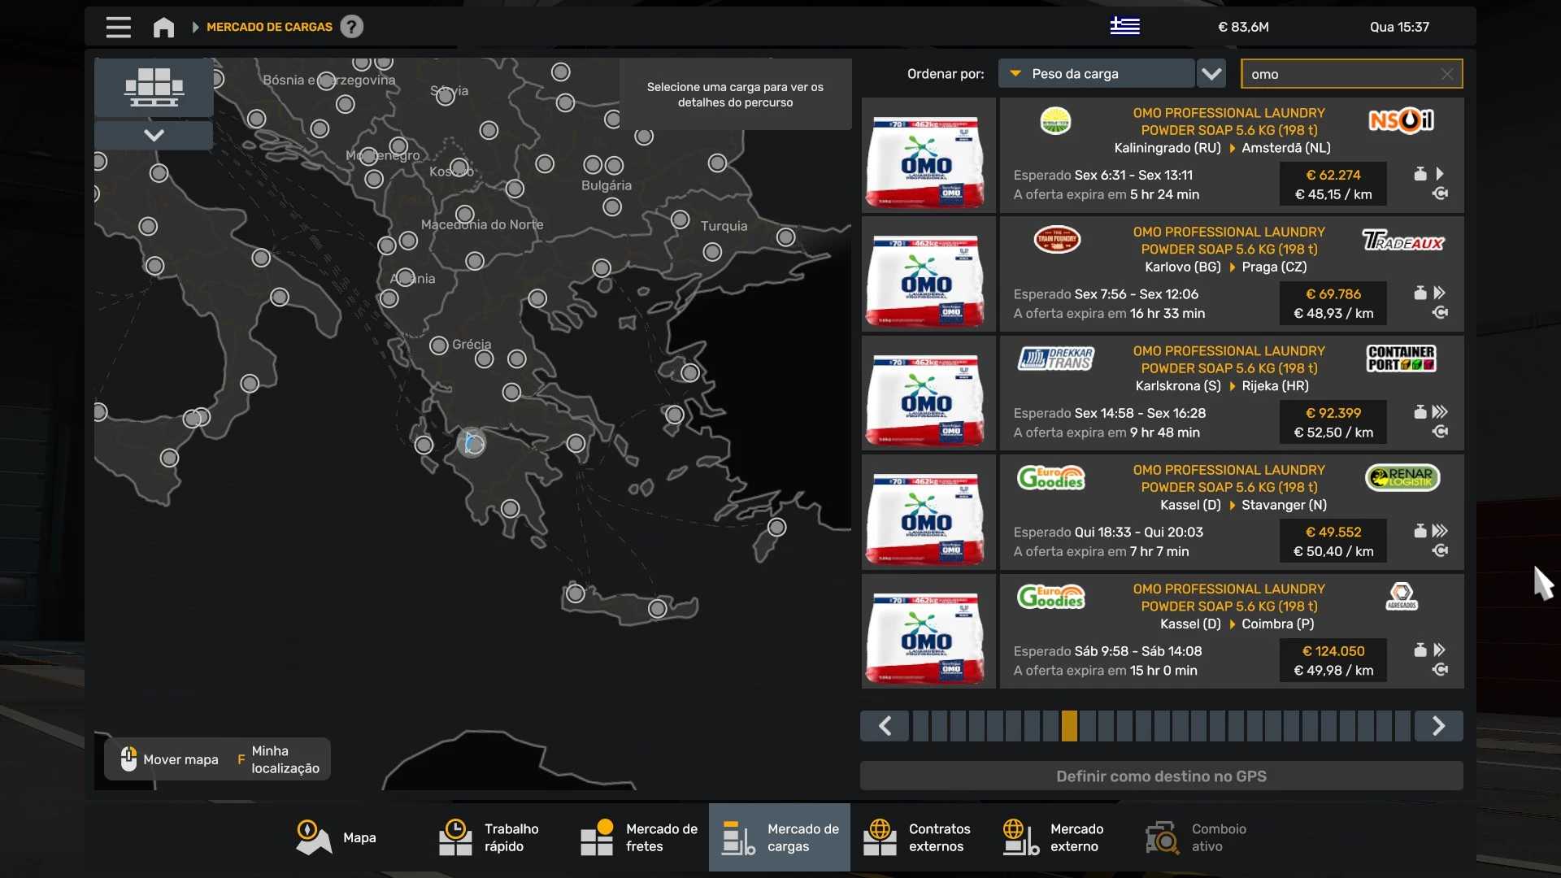Click the 'Ordenar por:' label
Screen dimensions: 1561x878
pos(946,74)
